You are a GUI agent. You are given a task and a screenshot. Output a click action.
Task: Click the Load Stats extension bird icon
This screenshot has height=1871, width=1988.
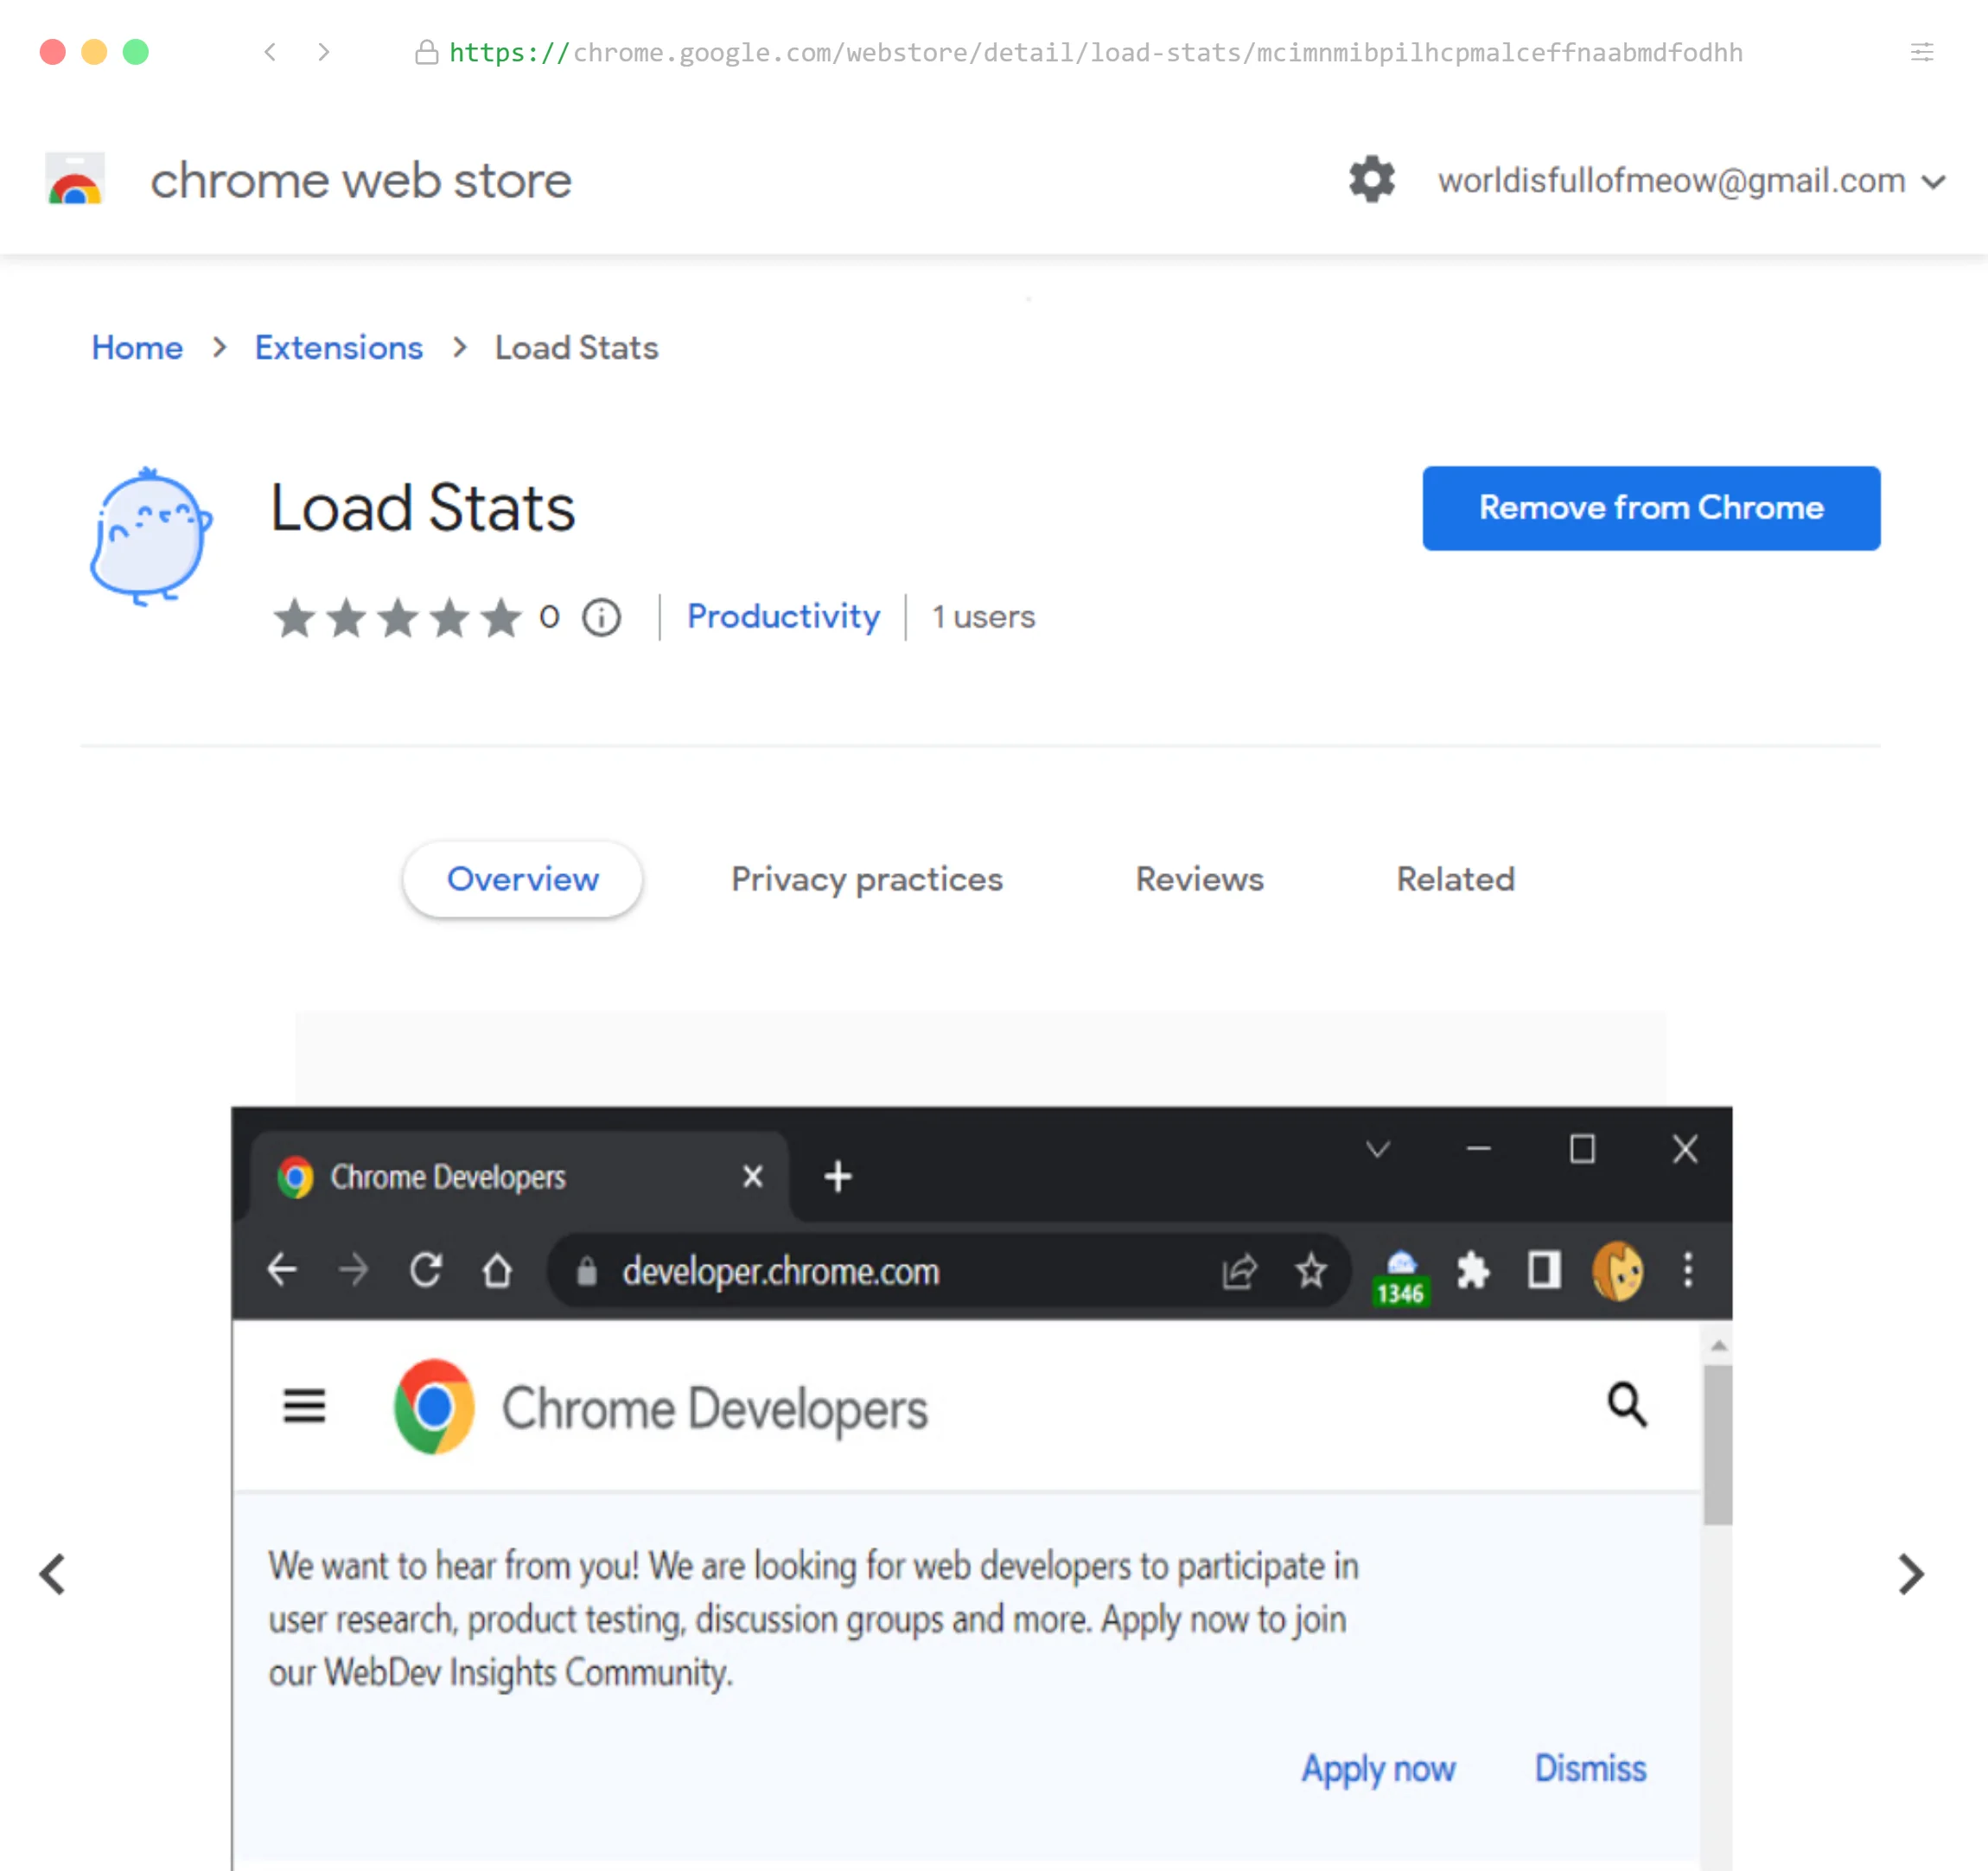(150, 535)
